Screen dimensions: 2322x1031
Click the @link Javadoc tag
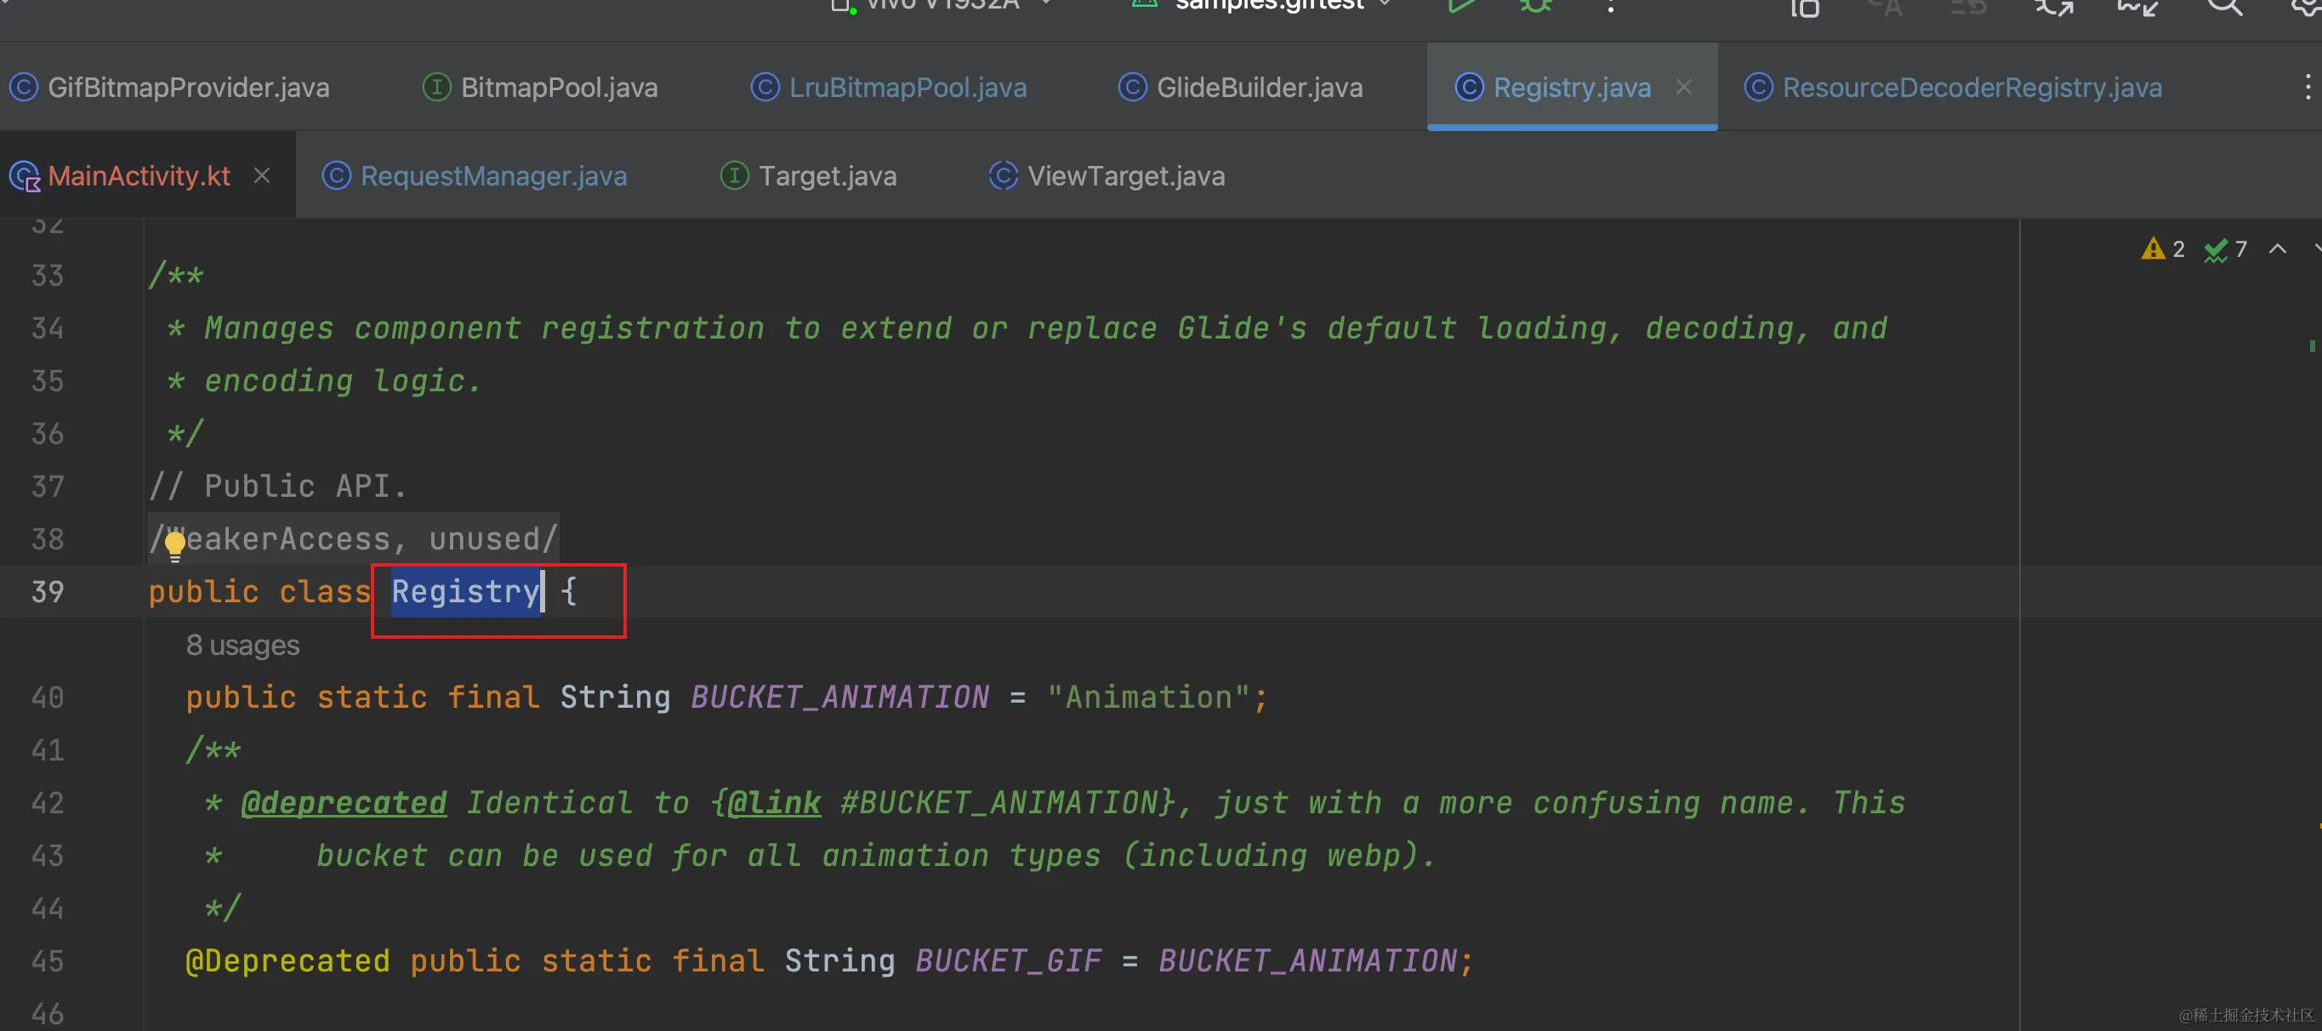(773, 802)
